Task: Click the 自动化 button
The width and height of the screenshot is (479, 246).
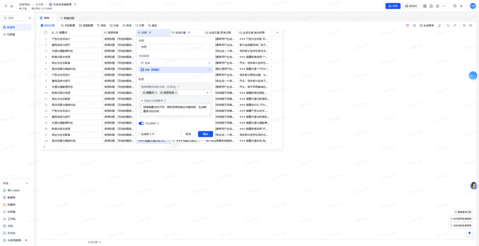Action: click(411, 6)
